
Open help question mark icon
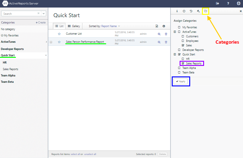(x=228, y=3)
